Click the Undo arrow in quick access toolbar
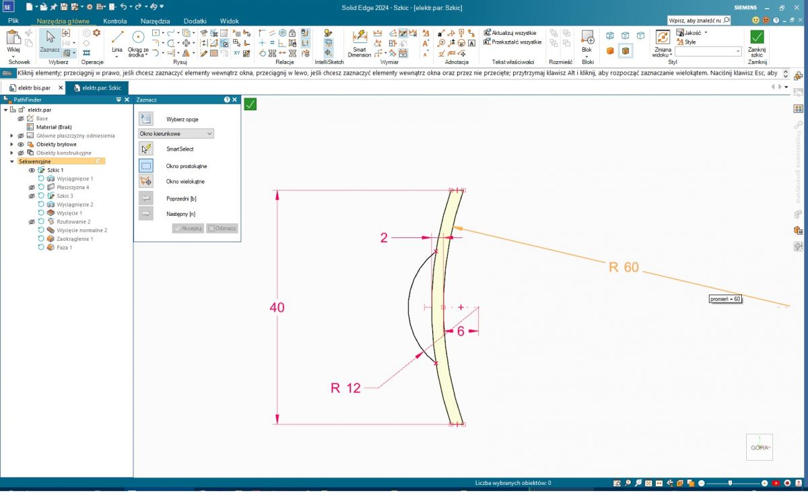808x493 pixels. click(x=123, y=7)
